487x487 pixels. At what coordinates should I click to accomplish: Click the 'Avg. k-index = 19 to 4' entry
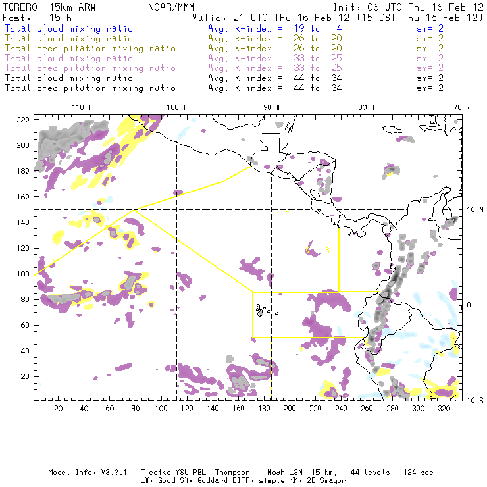(x=275, y=28)
